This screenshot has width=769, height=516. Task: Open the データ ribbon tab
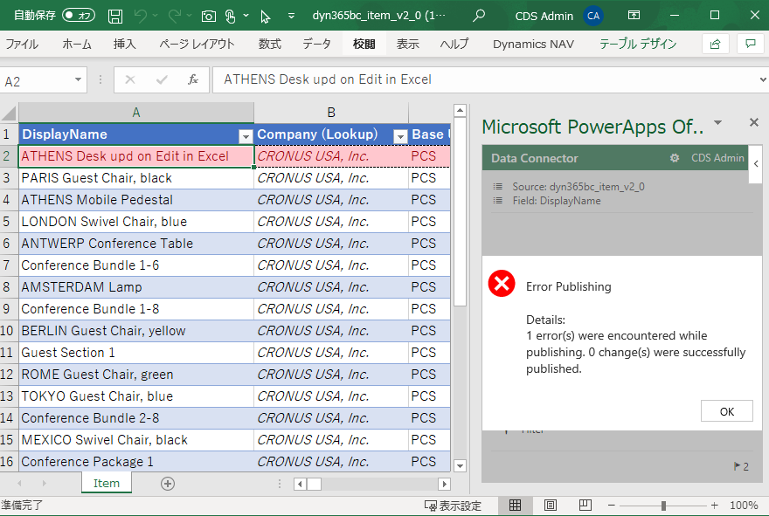click(x=316, y=44)
